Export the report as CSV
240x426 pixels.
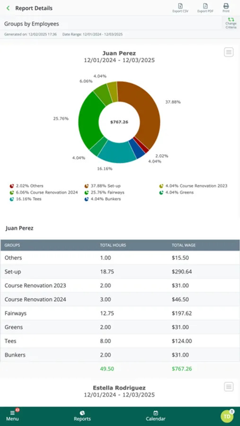coord(180,8)
